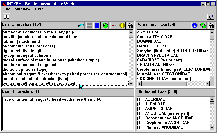Click the open-book mode icon in toolbar
This screenshot has width=217, height=133.
pos(6,17)
